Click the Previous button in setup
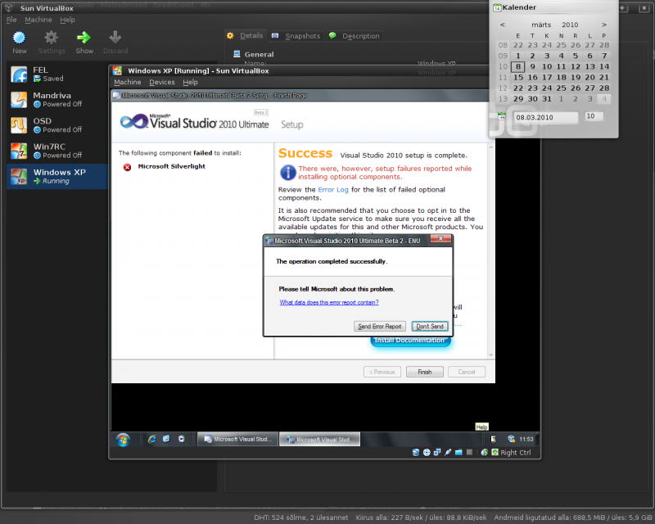Screen dimensions: 655x524 coord(382,372)
